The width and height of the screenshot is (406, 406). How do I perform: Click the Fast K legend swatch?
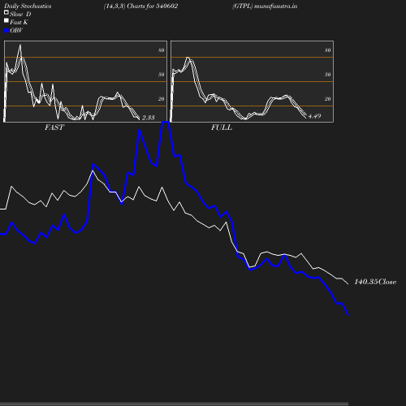[6, 20]
